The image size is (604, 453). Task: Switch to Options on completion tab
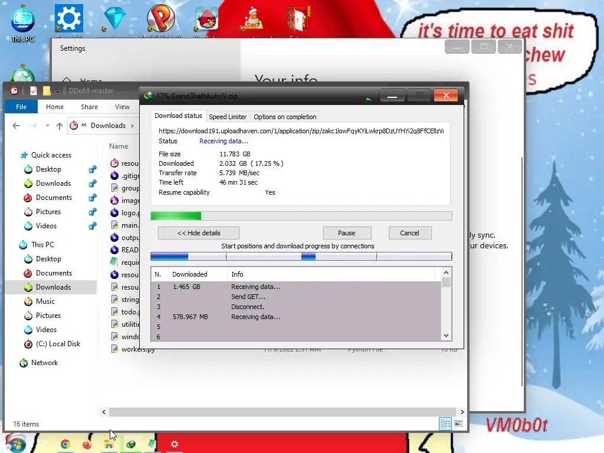pos(285,117)
